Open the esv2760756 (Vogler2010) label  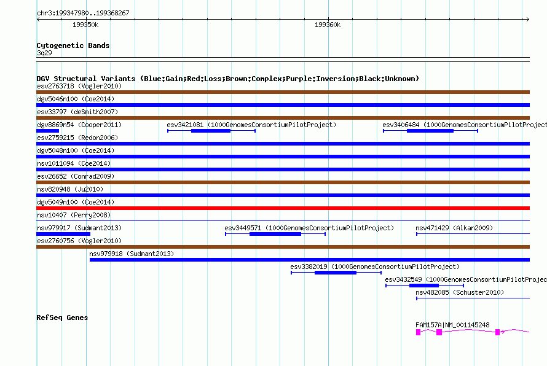[79, 241]
